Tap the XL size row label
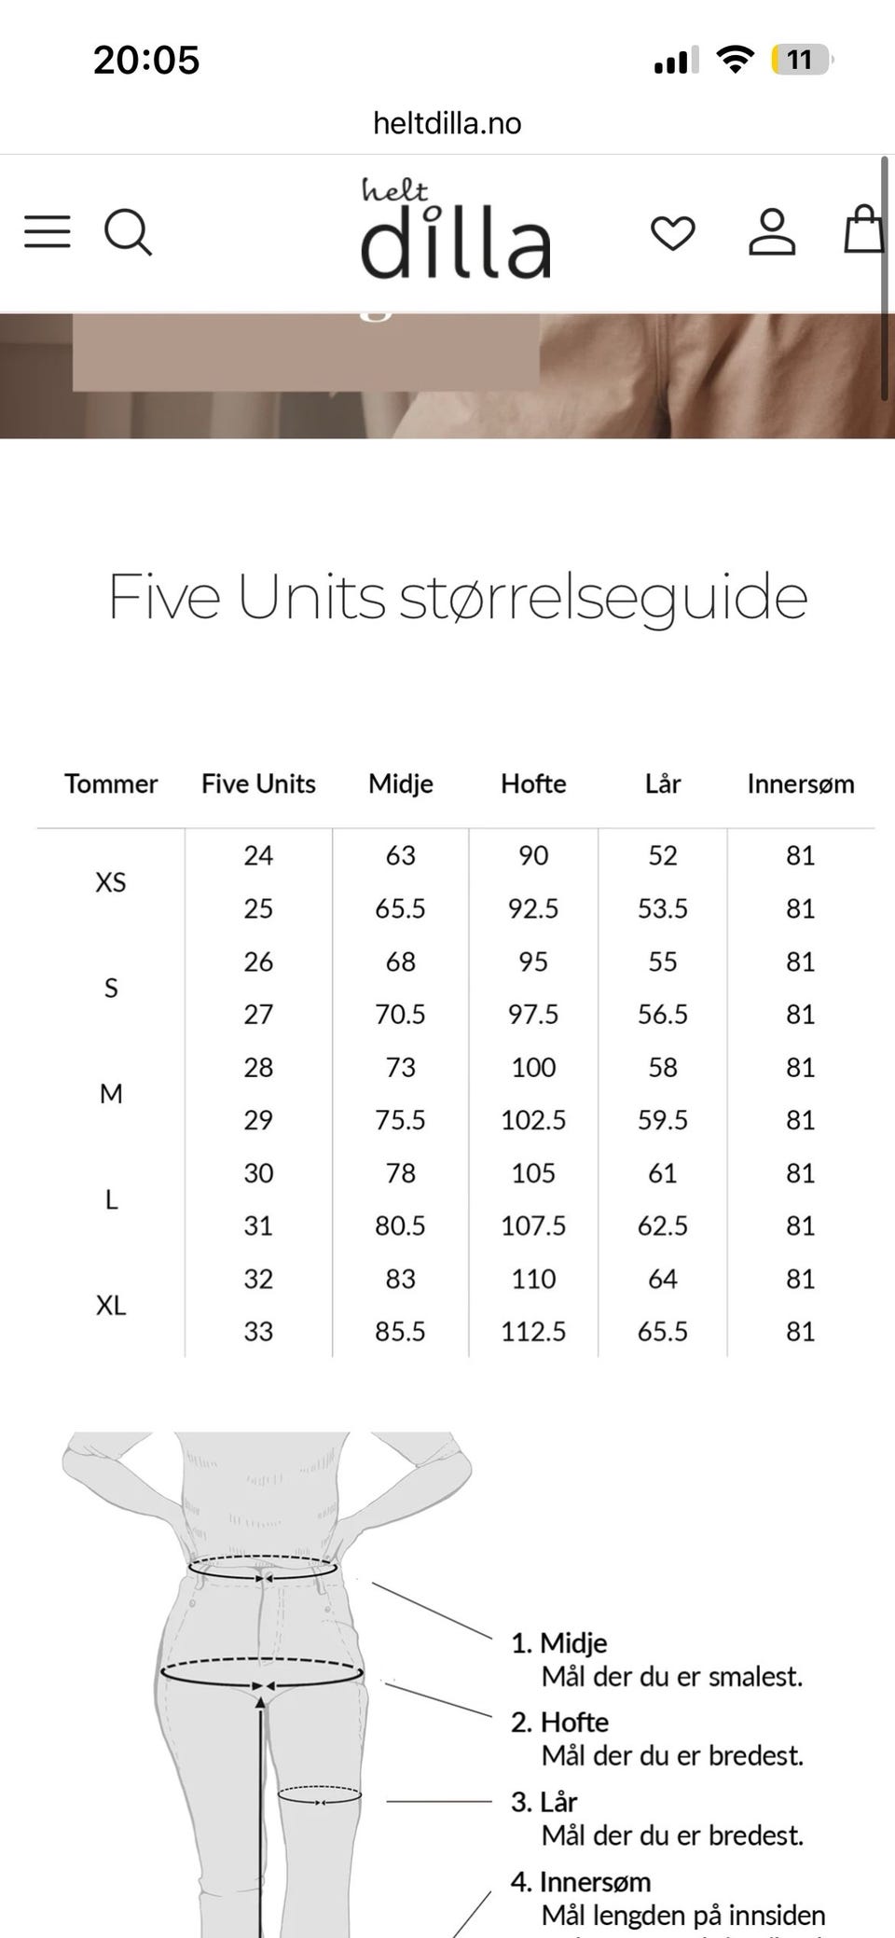This screenshot has height=1938, width=895. tap(111, 1305)
